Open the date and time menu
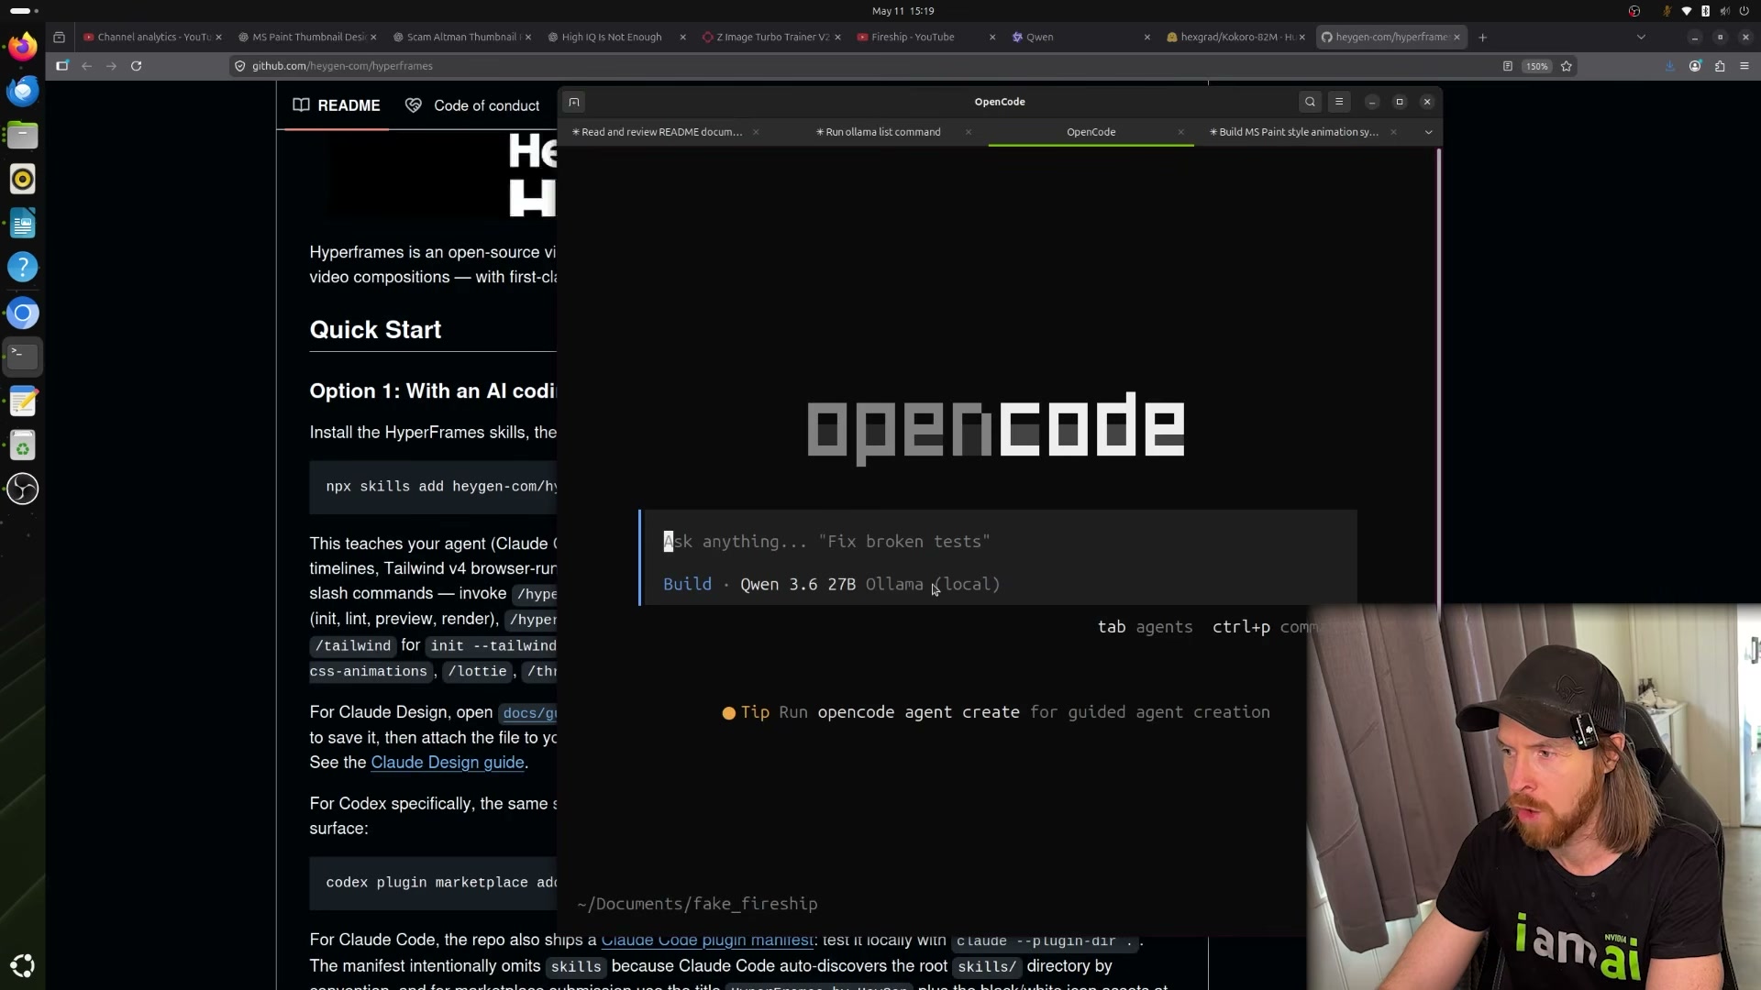Screen dimensions: 1761x990 (903, 11)
